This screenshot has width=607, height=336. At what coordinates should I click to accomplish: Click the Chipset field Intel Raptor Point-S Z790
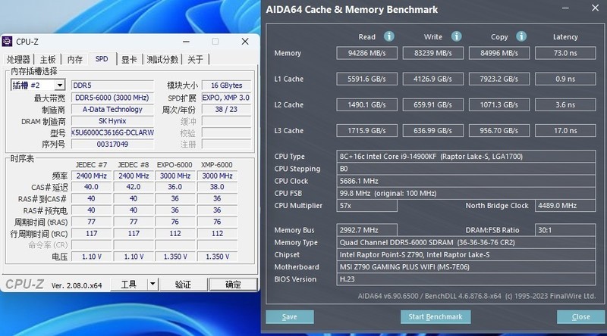pos(466,255)
